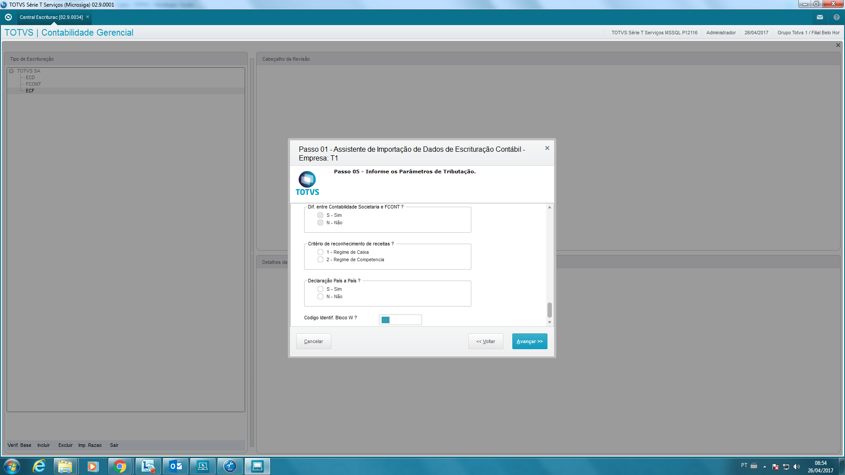This screenshot has height=475, width=845.
Task: Launch Google Chrome from taskbar
Action: [120, 466]
